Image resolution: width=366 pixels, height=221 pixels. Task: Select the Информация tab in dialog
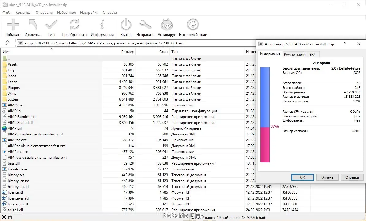[270, 54]
